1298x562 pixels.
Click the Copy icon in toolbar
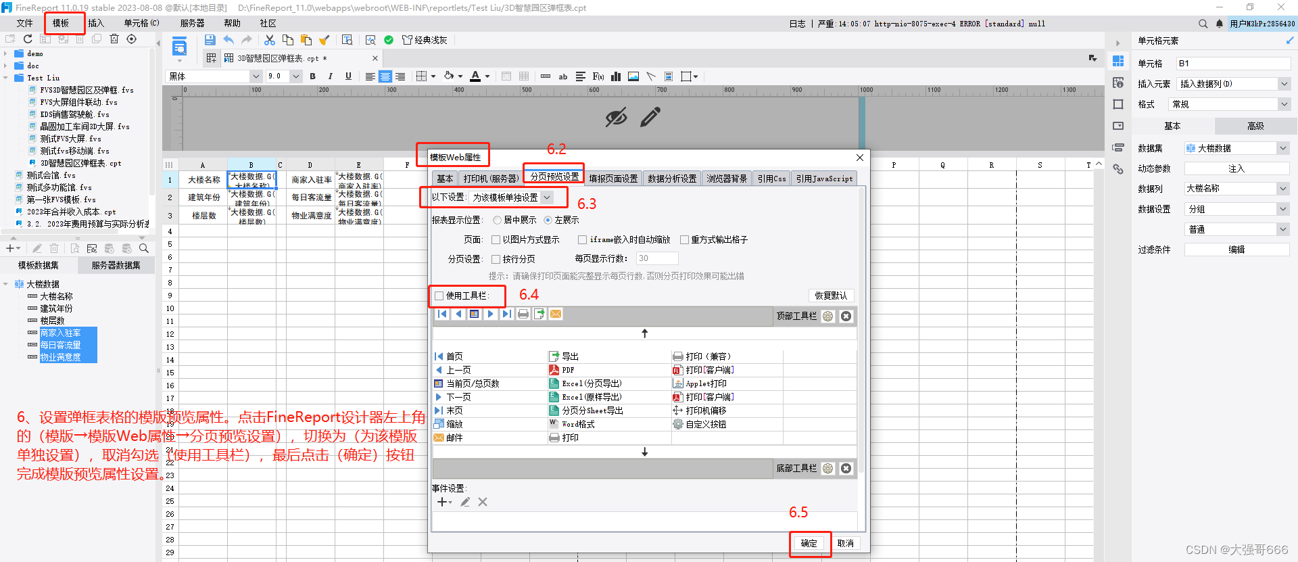pos(288,40)
